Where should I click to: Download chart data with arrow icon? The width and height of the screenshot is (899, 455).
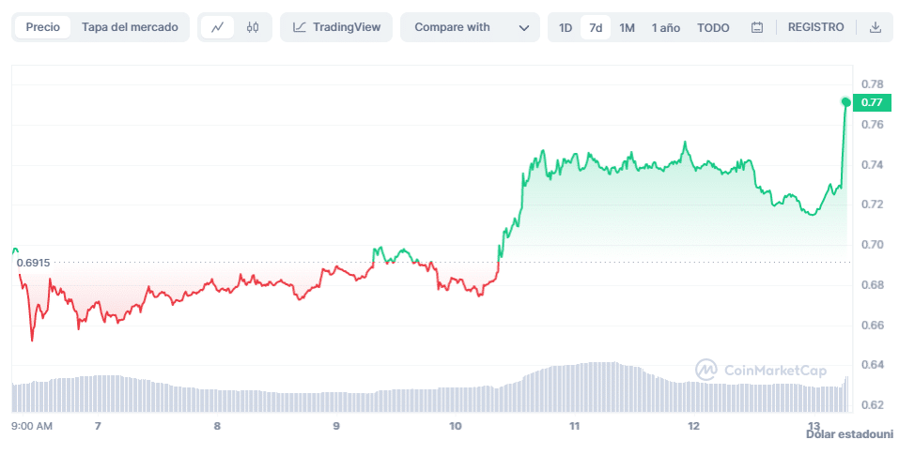pyautogui.click(x=876, y=27)
